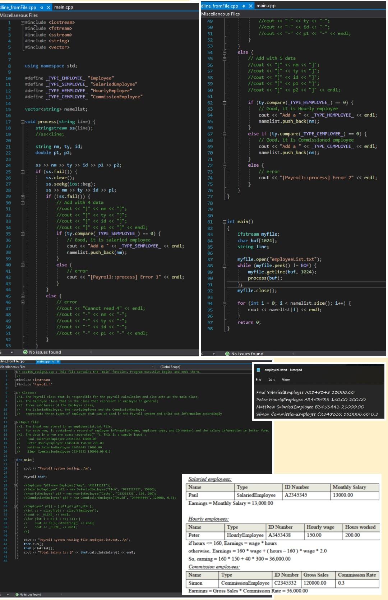Collapse the _TYPE_CEMPLOYEE_ else-if block at line 67
388x600 pixels.
pyautogui.click(x=225, y=134)
